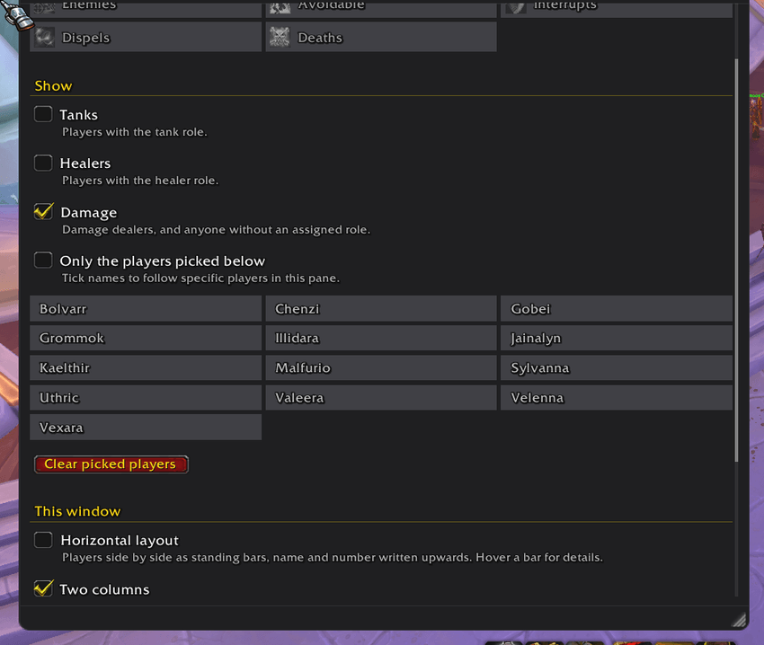Click the options panel vertical scrollbar
The width and height of the screenshot is (764, 645).
pos(736,261)
